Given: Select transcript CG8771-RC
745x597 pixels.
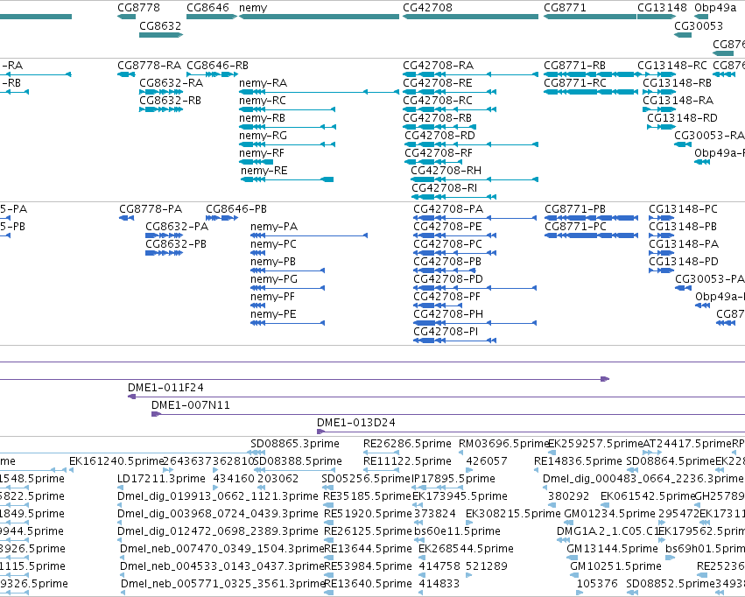Looking at the screenshot, I should pyautogui.click(x=591, y=92).
